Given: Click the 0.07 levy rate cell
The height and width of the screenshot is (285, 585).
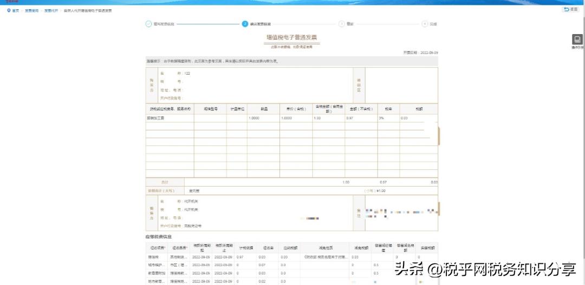Looking at the screenshot, I should [266, 265].
